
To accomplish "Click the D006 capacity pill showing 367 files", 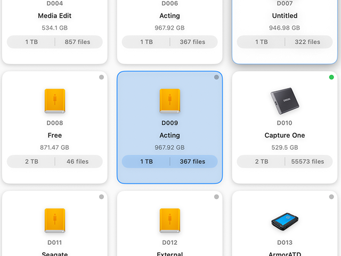I will [169, 42].
